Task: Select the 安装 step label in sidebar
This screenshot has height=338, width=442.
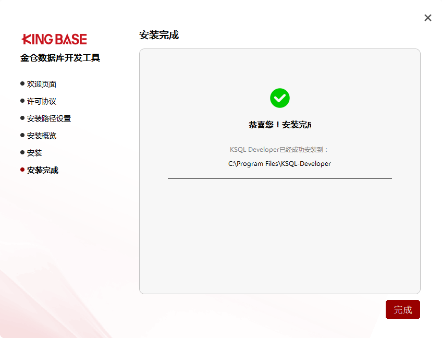Action: (x=34, y=153)
